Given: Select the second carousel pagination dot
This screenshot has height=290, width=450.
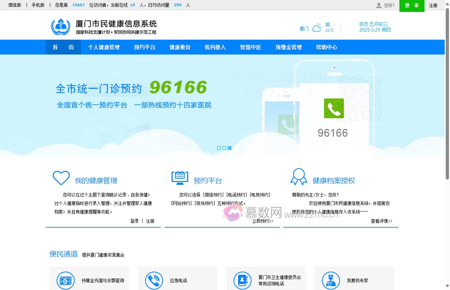Looking at the screenshot, I should (224, 148).
